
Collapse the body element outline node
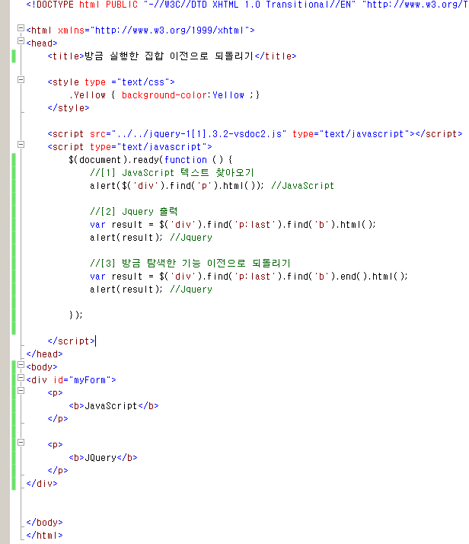21,365
